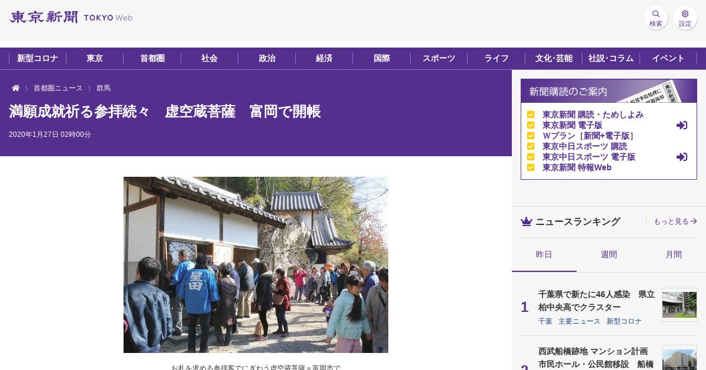Open ranked article 西武船橋跡地 マンション計画
Viewport: 706px width, 370px height.
597,358
